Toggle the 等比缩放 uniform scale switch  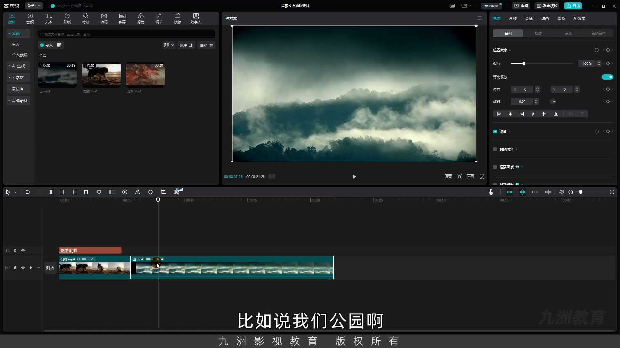pos(607,77)
